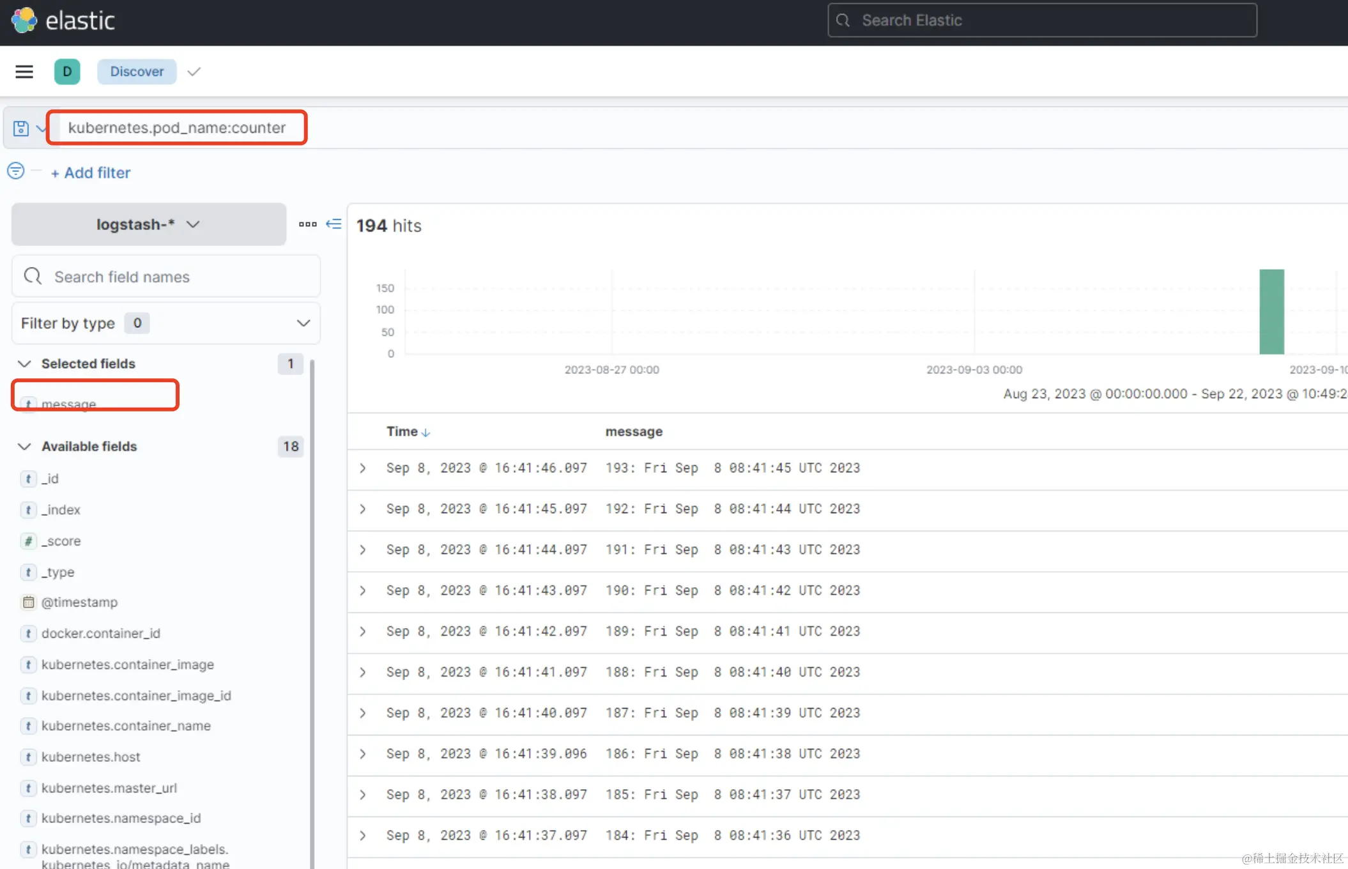This screenshot has width=1348, height=869.
Task: Click the field list vertical scrollbar
Action: click(x=312, y=613)
